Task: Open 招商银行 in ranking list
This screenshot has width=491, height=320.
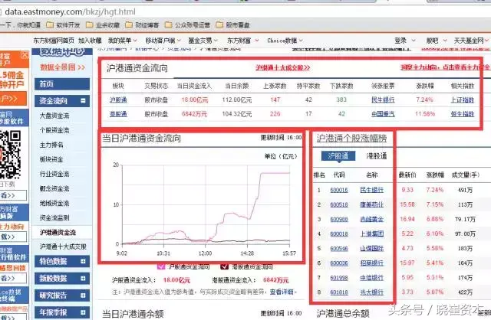Action: pos(371,263)
